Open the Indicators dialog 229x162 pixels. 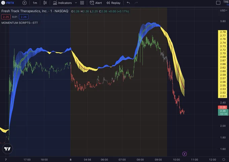62,3
